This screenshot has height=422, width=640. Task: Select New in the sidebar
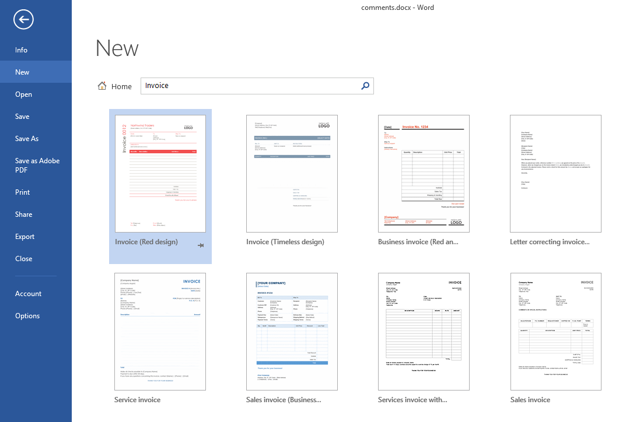pos(36,72)
